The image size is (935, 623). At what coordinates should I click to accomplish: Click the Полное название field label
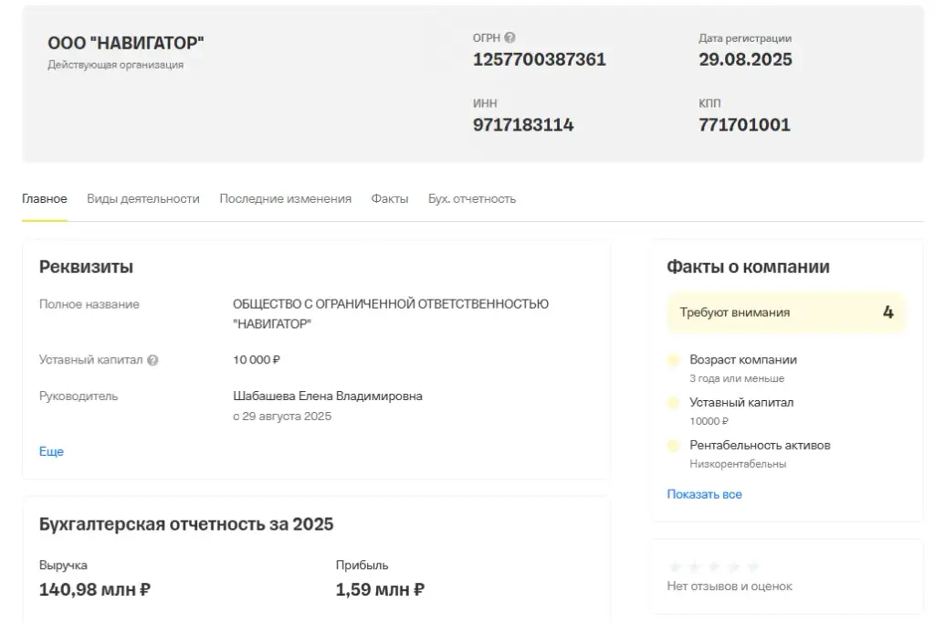(x=89, y=304)
